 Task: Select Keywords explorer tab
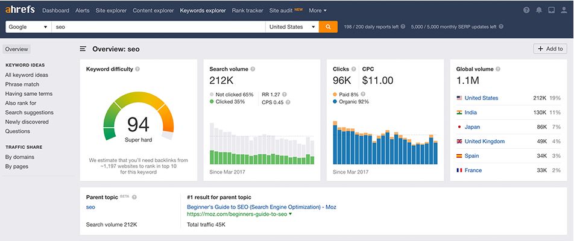tap(203, 11)
